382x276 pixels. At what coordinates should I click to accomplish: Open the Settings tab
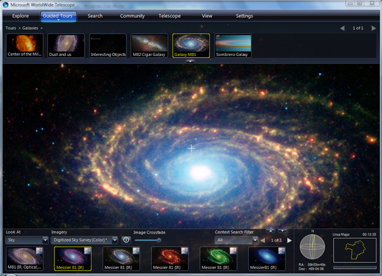(244, 16)
